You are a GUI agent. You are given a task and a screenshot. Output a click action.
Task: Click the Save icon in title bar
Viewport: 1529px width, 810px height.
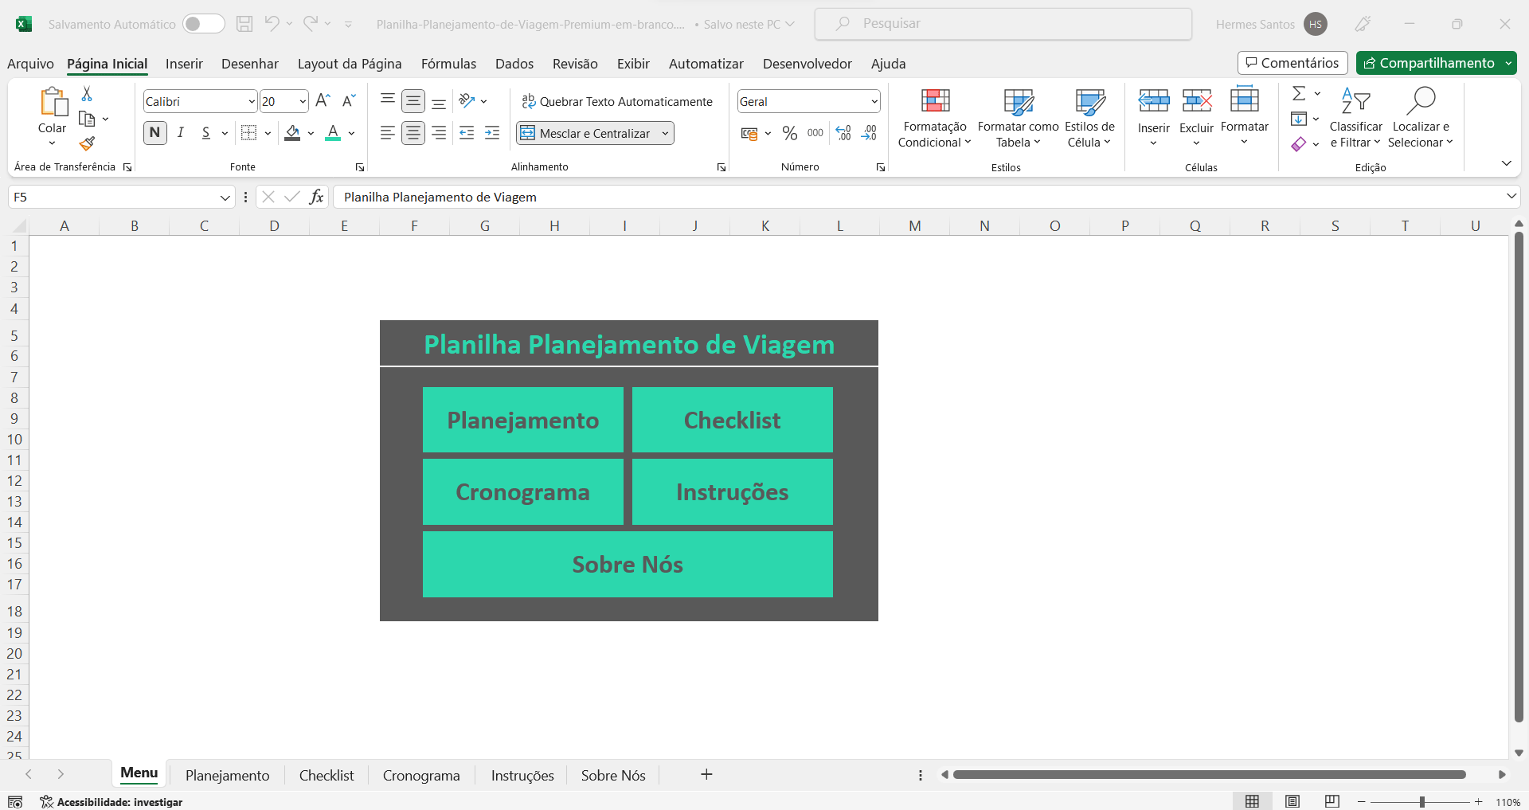pos(244,24)
